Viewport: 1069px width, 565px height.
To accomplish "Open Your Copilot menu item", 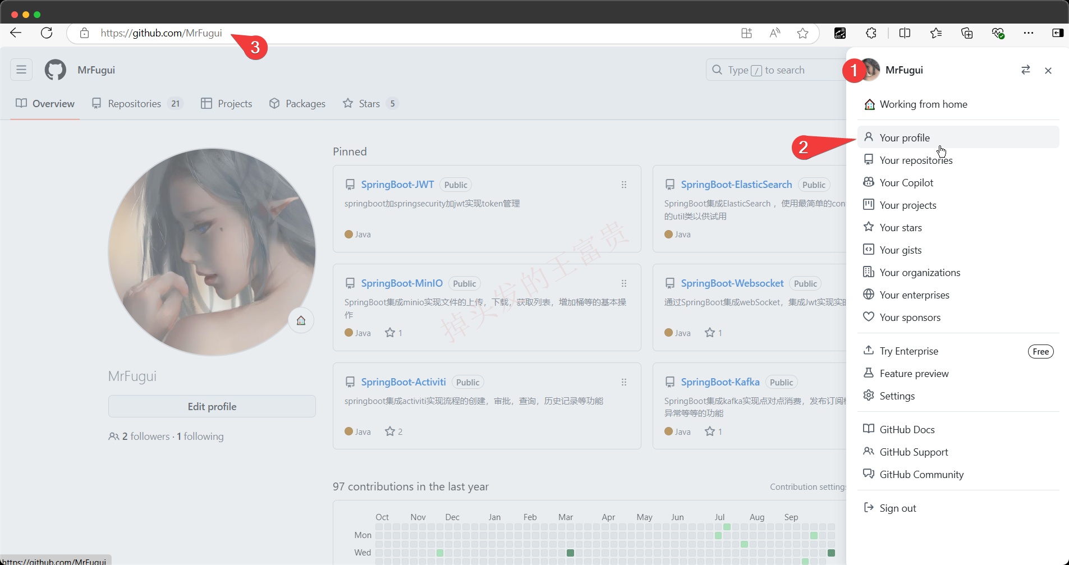I will point(958,182).
